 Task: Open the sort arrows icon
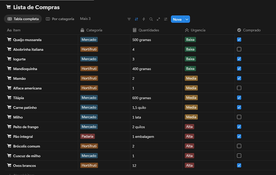[x=136, y=19]
